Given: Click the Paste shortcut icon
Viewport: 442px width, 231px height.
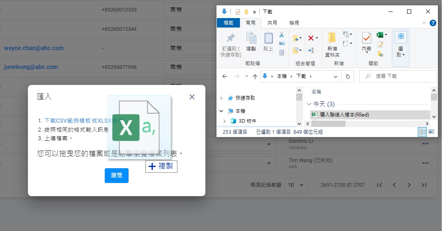Looking at the screenshot, I should click(282, 53).
